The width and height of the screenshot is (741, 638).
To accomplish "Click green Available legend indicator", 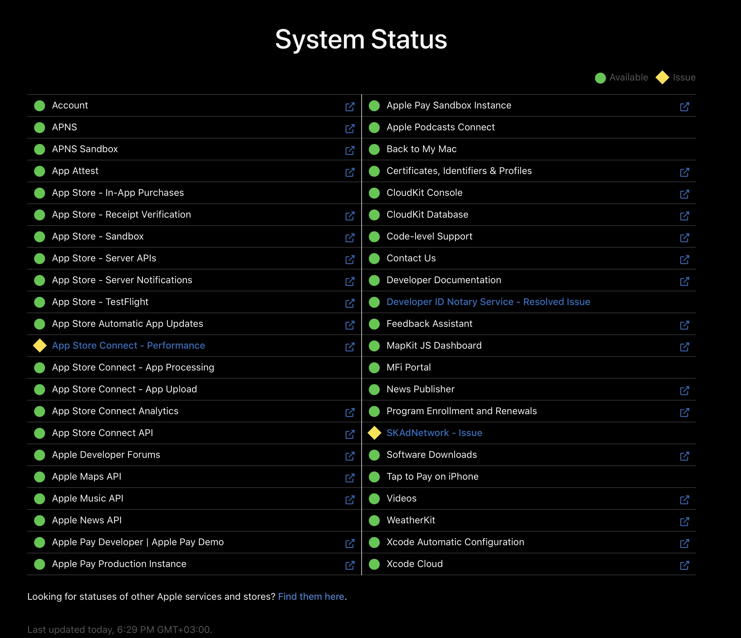I will click(600, 77).
